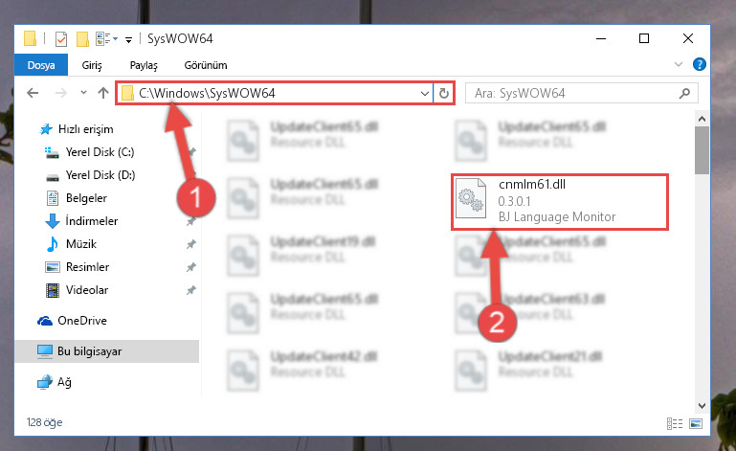736x451 pixels.
Task: Open the Dosya menu tab
Action: (x=41, y=65)
